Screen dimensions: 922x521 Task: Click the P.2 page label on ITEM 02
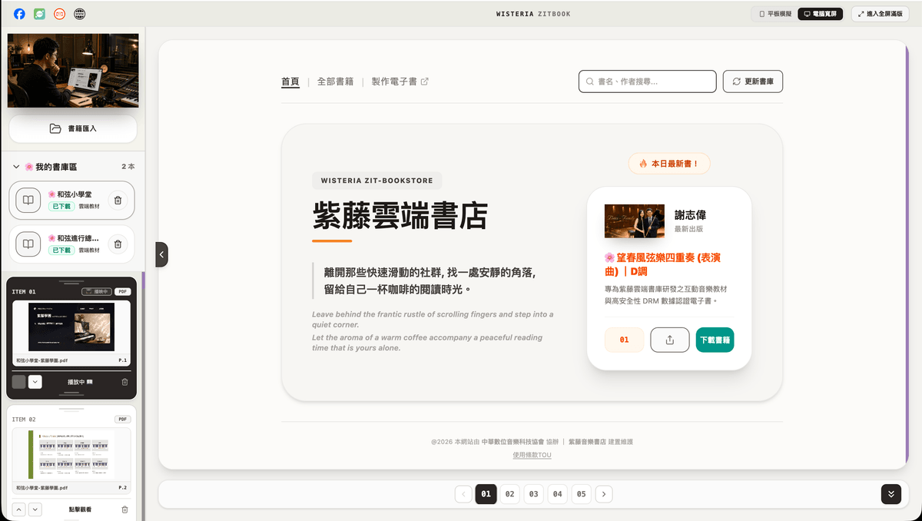[122, 487]
